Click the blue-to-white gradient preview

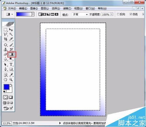pos(24,14)
